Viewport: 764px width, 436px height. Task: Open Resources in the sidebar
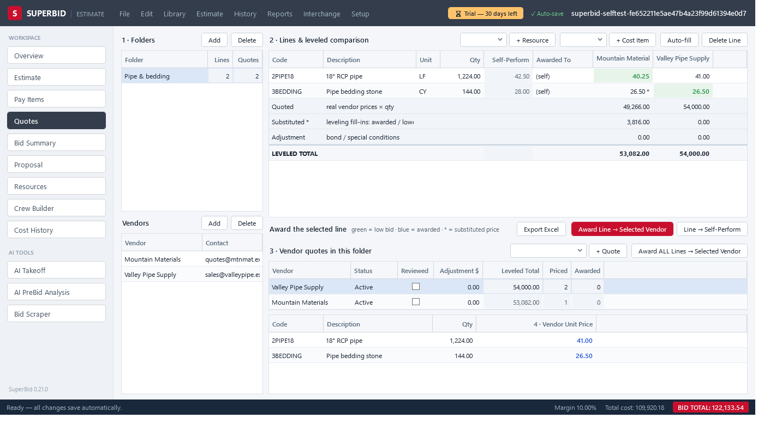[x=56, y=186]
